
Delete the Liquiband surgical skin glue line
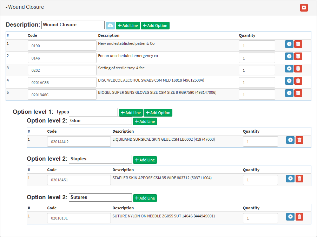point(299,140)
